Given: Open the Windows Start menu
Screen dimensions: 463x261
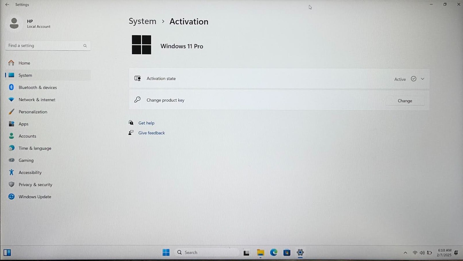Looking at the screenshot, I should tap(166, 253).
